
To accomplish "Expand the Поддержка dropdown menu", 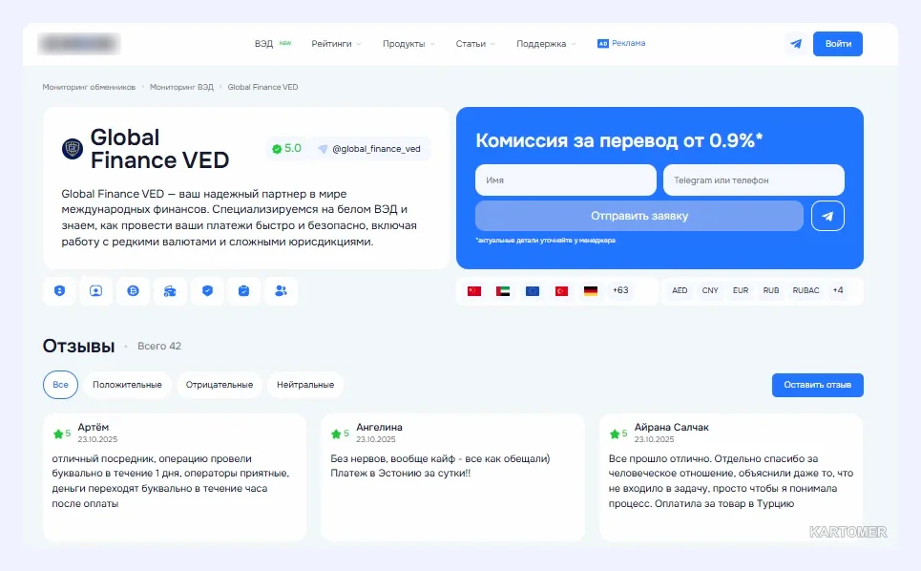I will pyautogui.click(x=546, y=44).
